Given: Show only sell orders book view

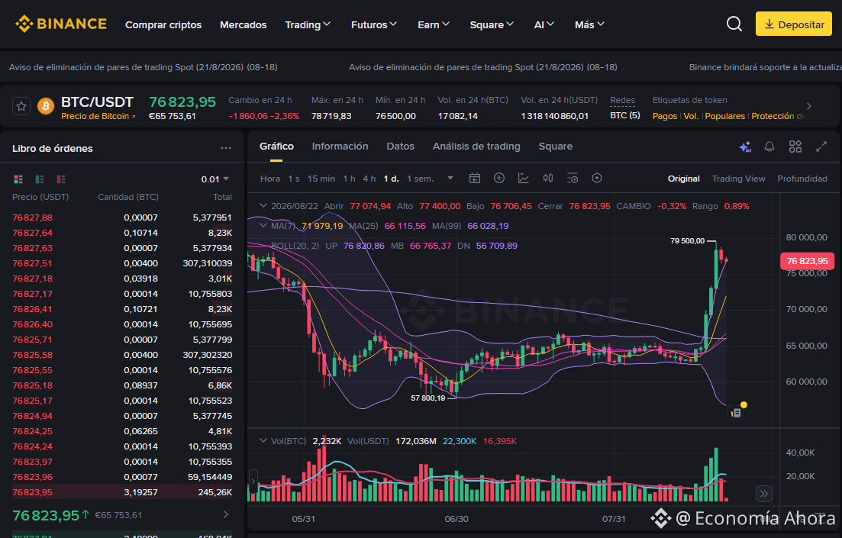Looking at the screenshot, I should coord(61,179).
